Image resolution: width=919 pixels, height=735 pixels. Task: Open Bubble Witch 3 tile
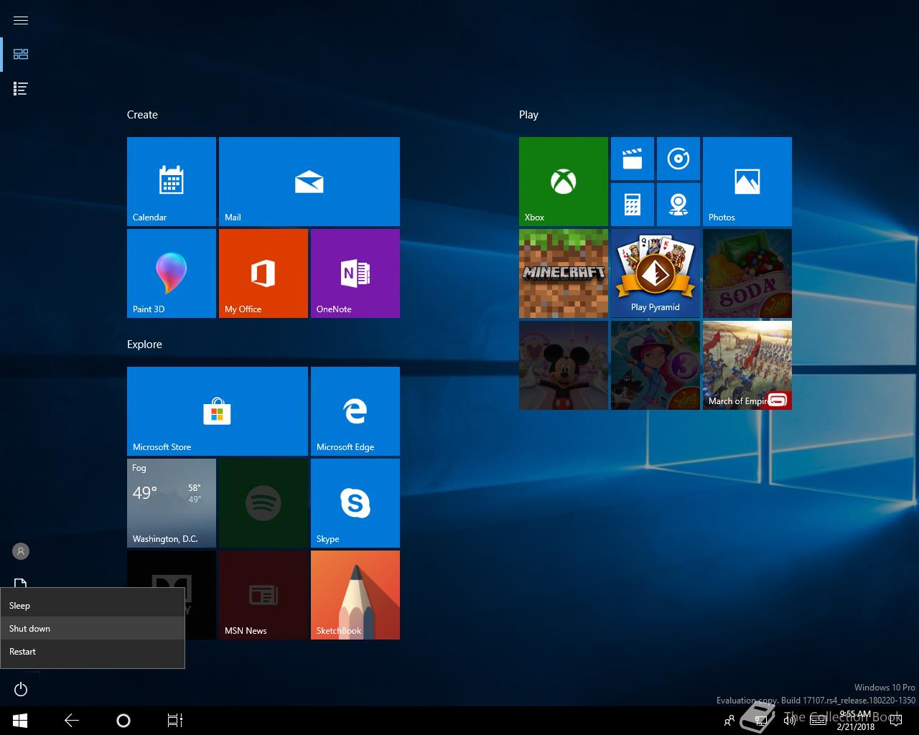pos(656,365)
